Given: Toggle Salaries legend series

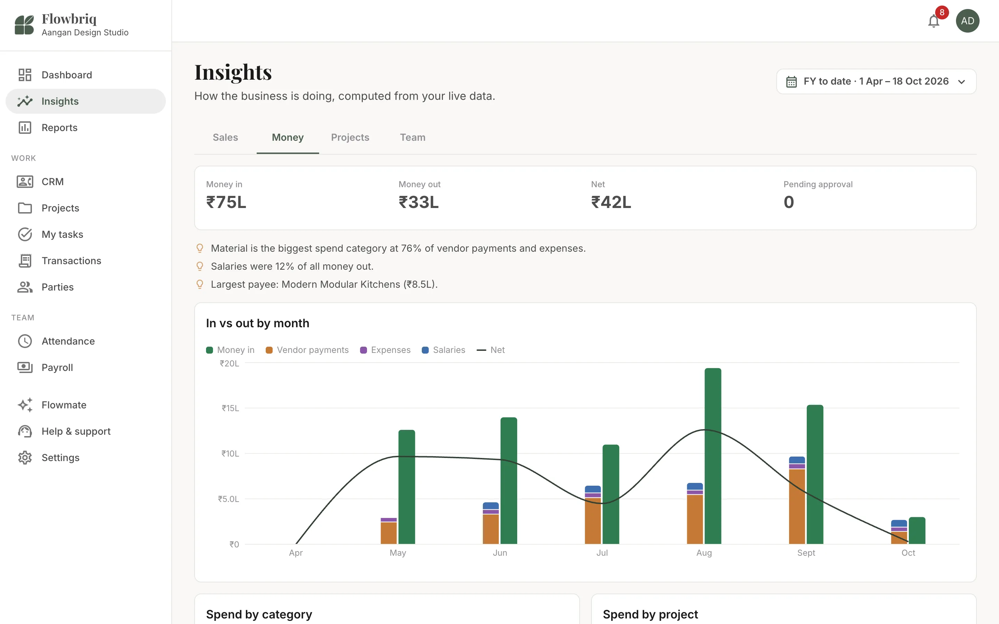Looking at the screenshot, I should (x=443, y=350).
